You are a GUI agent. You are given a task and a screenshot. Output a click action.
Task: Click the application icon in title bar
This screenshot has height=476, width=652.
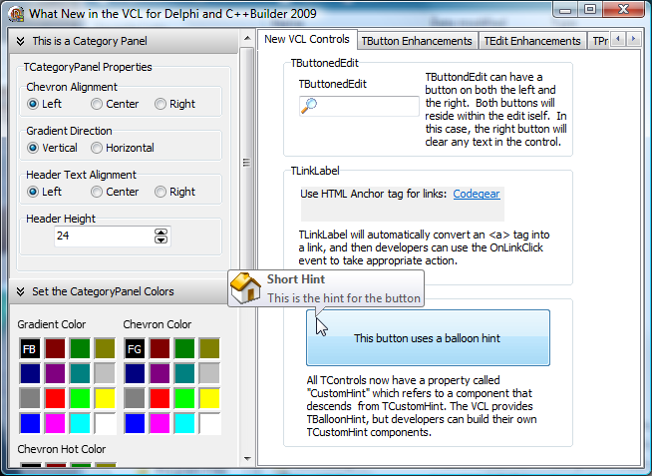pyautogui.click(x=14, y=14)
